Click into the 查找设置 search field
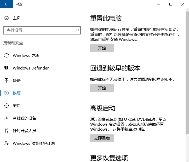 39,30
